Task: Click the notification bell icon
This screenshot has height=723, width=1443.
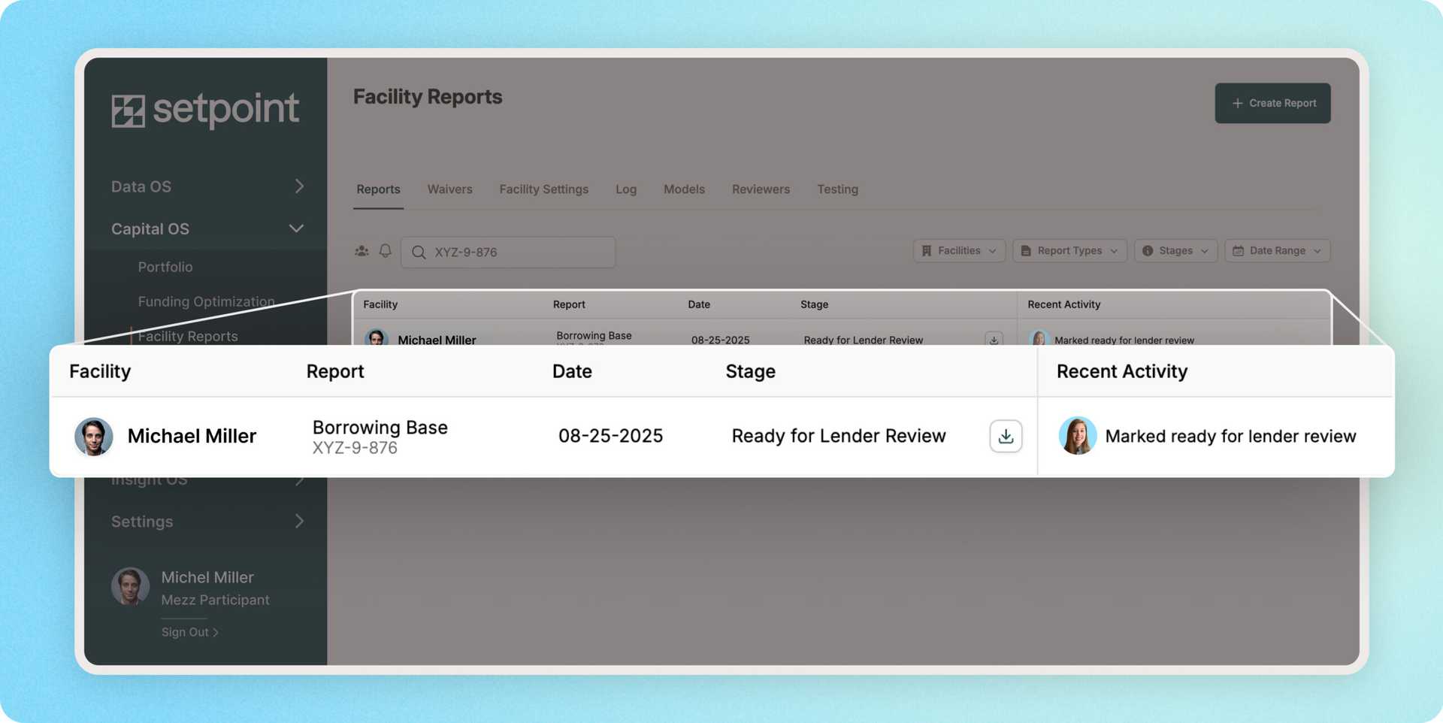Action: coord(385,251)
